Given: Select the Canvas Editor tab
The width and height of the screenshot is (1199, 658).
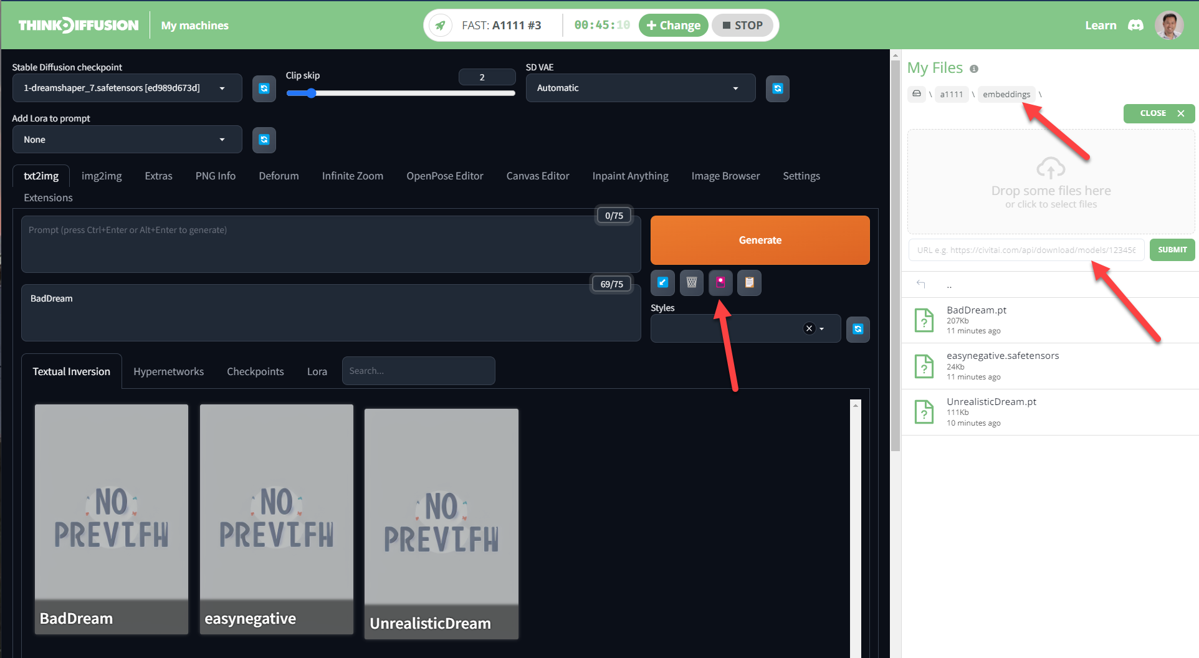Looking at the screenshot, I should [x=538, y=176].
